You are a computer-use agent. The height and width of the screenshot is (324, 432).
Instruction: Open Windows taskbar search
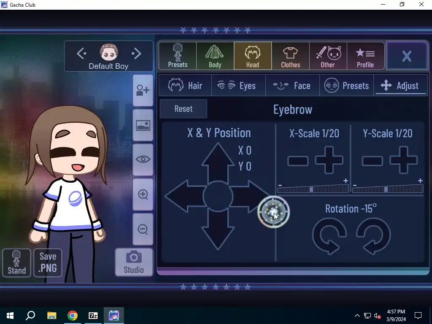[x=30, y=316]
